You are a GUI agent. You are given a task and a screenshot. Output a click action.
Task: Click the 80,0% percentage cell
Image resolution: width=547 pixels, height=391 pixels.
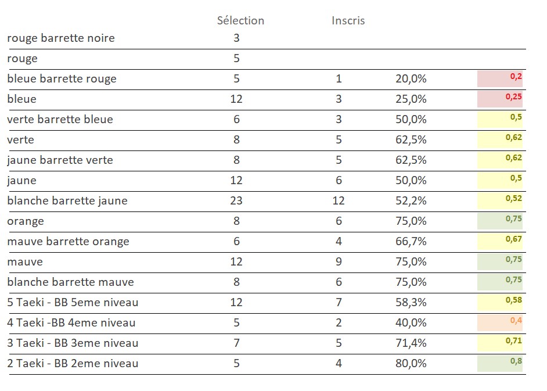(x=411, y=364)
